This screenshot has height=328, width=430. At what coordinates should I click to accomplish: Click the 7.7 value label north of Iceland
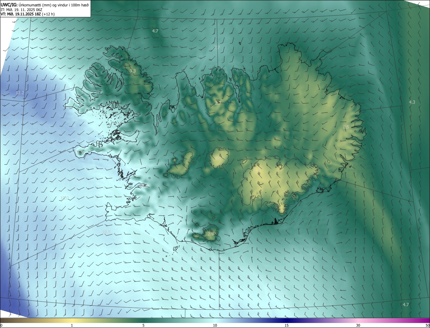(217, 48)
